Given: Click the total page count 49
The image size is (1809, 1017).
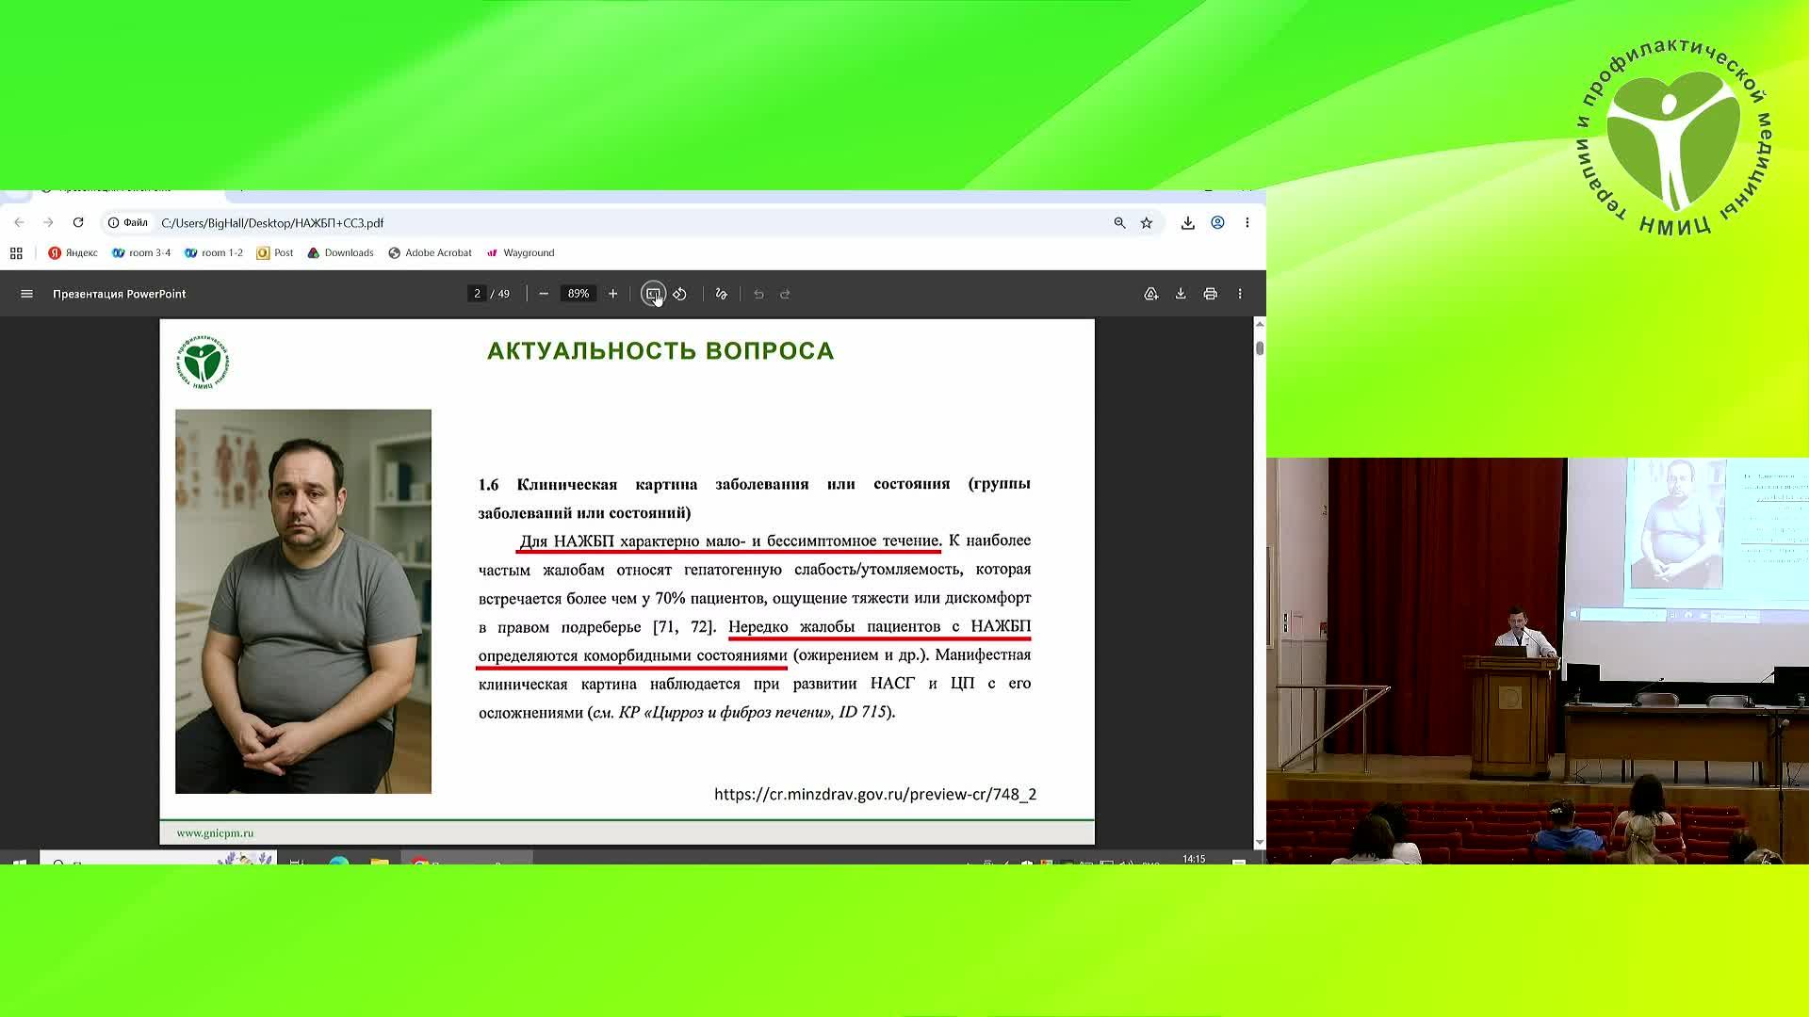Looking at the screenshot, I should coord(504,294).
